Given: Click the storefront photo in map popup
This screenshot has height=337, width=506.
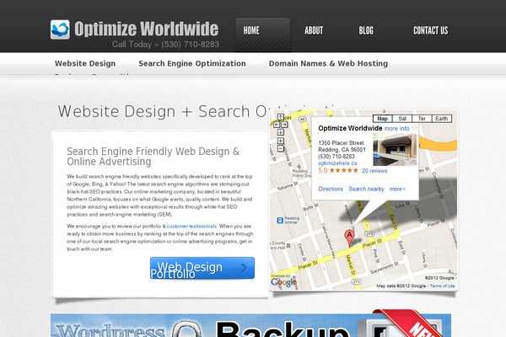Looking at the screenshot, I should point(395,150).
